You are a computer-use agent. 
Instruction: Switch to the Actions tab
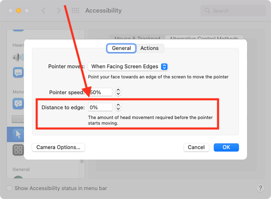[150, 48]
